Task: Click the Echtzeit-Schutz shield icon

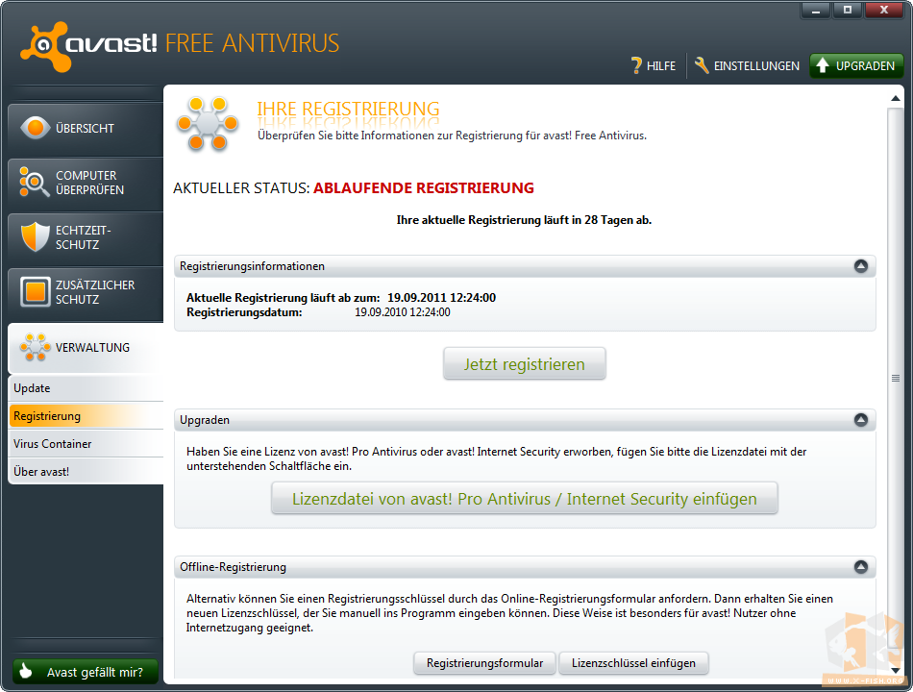Action: click(35, 236)
